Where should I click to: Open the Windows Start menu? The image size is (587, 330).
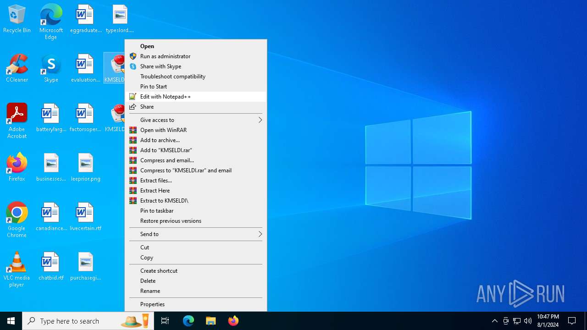tap(11, 321)
